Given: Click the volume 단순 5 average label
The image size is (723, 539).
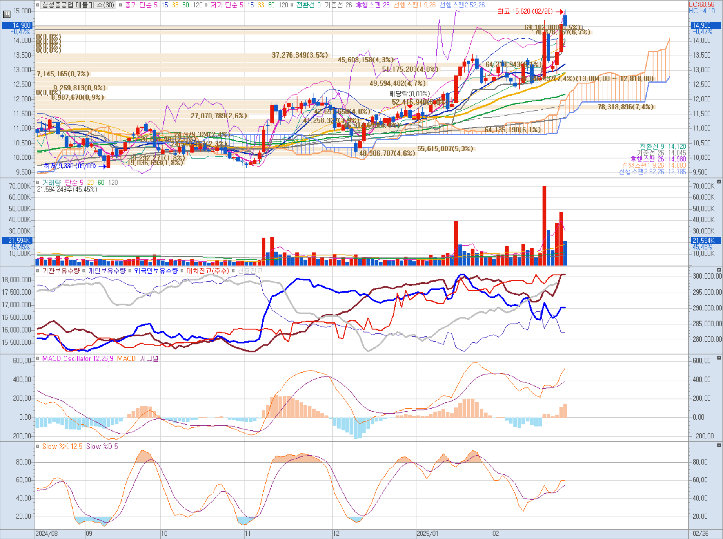Looking at the screenshot, I should click(x=74, y=183).
